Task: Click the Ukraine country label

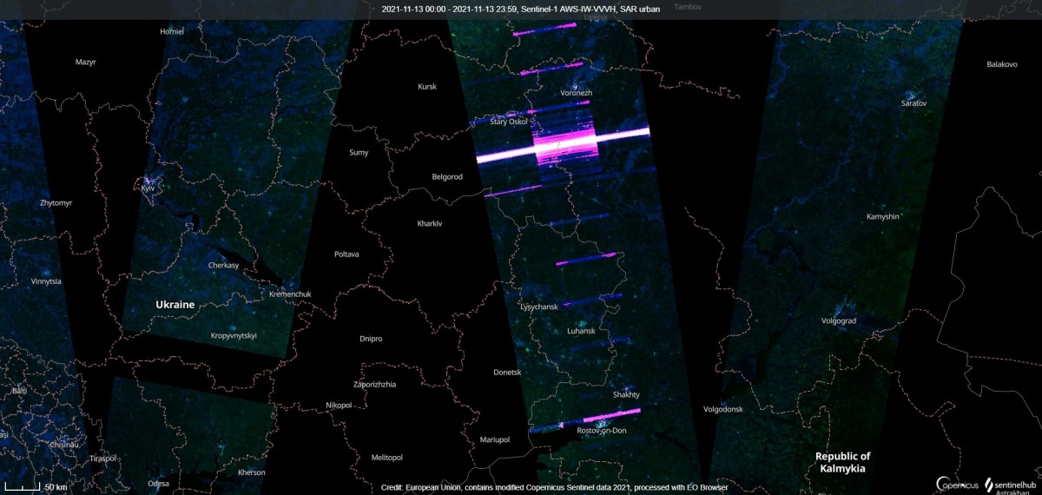Action: click(x=175, y=305)
